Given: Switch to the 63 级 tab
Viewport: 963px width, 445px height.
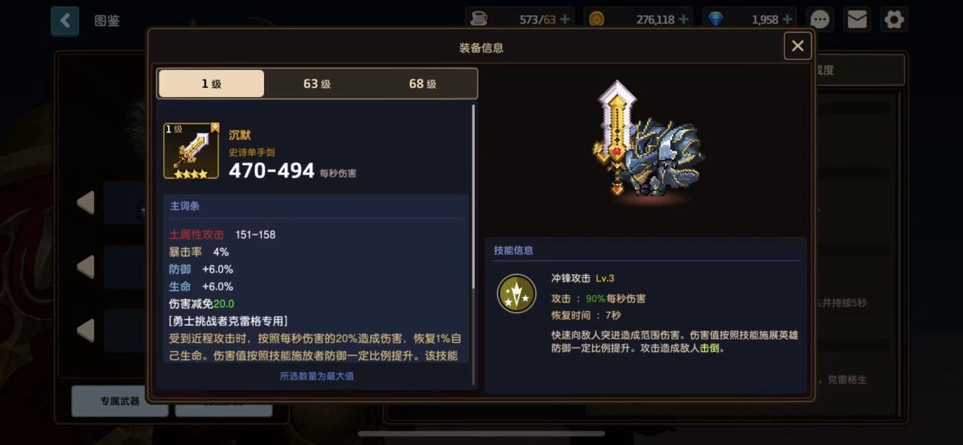Looking at the screenshot, I should coord(317,83).
